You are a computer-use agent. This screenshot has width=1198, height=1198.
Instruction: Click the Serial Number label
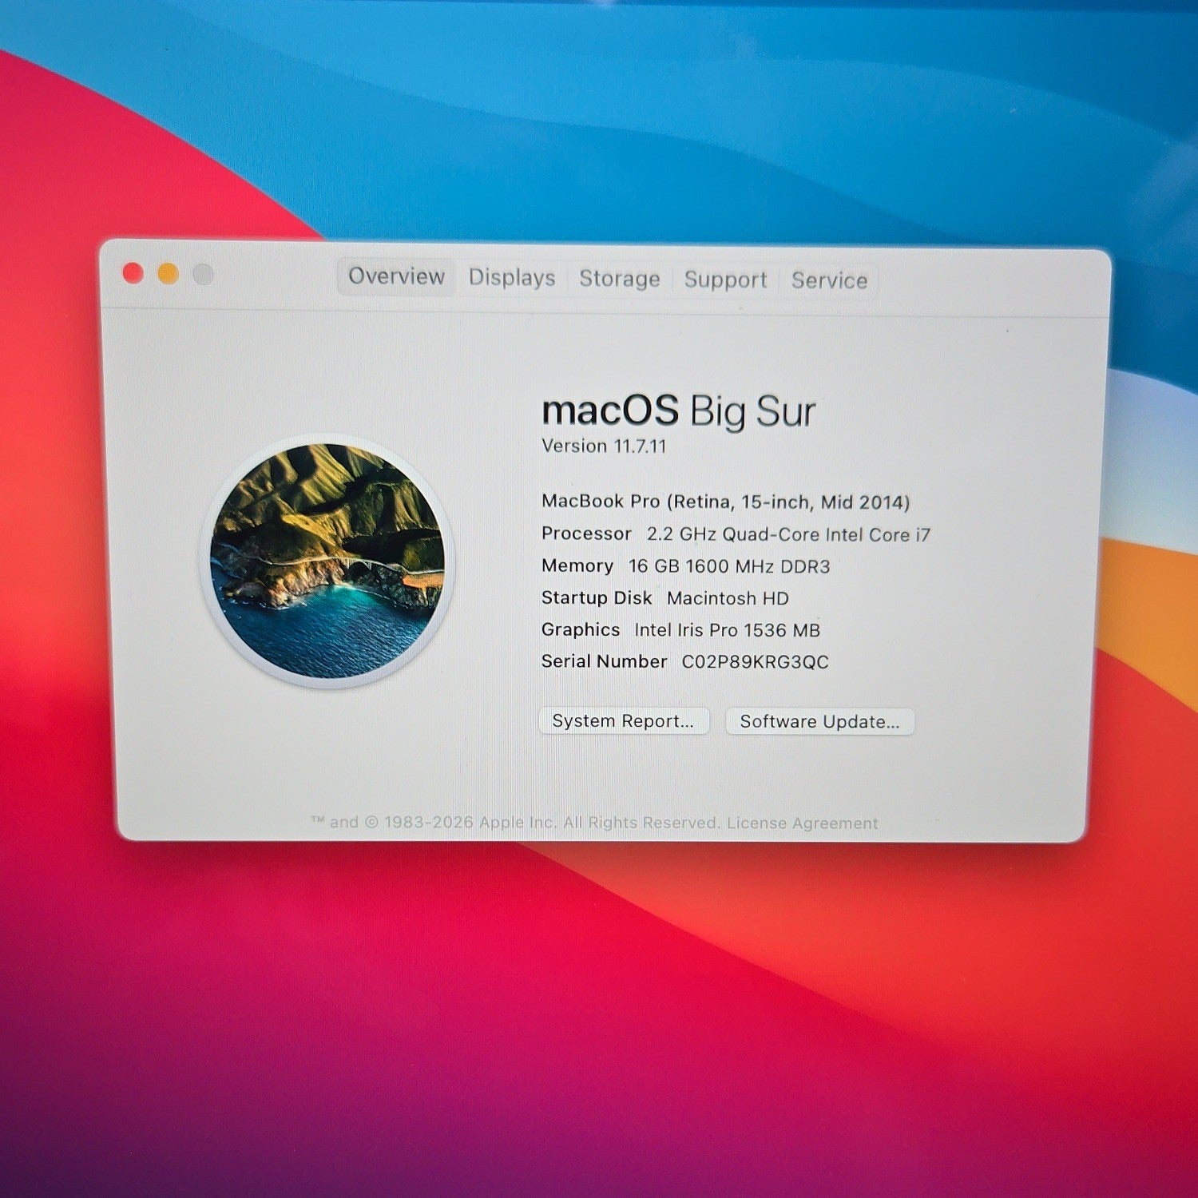[604, 661]
